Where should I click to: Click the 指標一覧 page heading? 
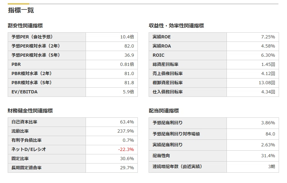pos(21,10)
